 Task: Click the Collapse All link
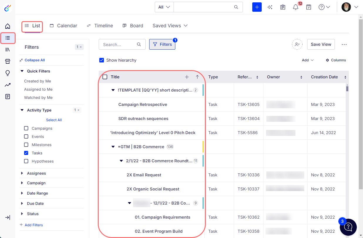pos(32,60)
